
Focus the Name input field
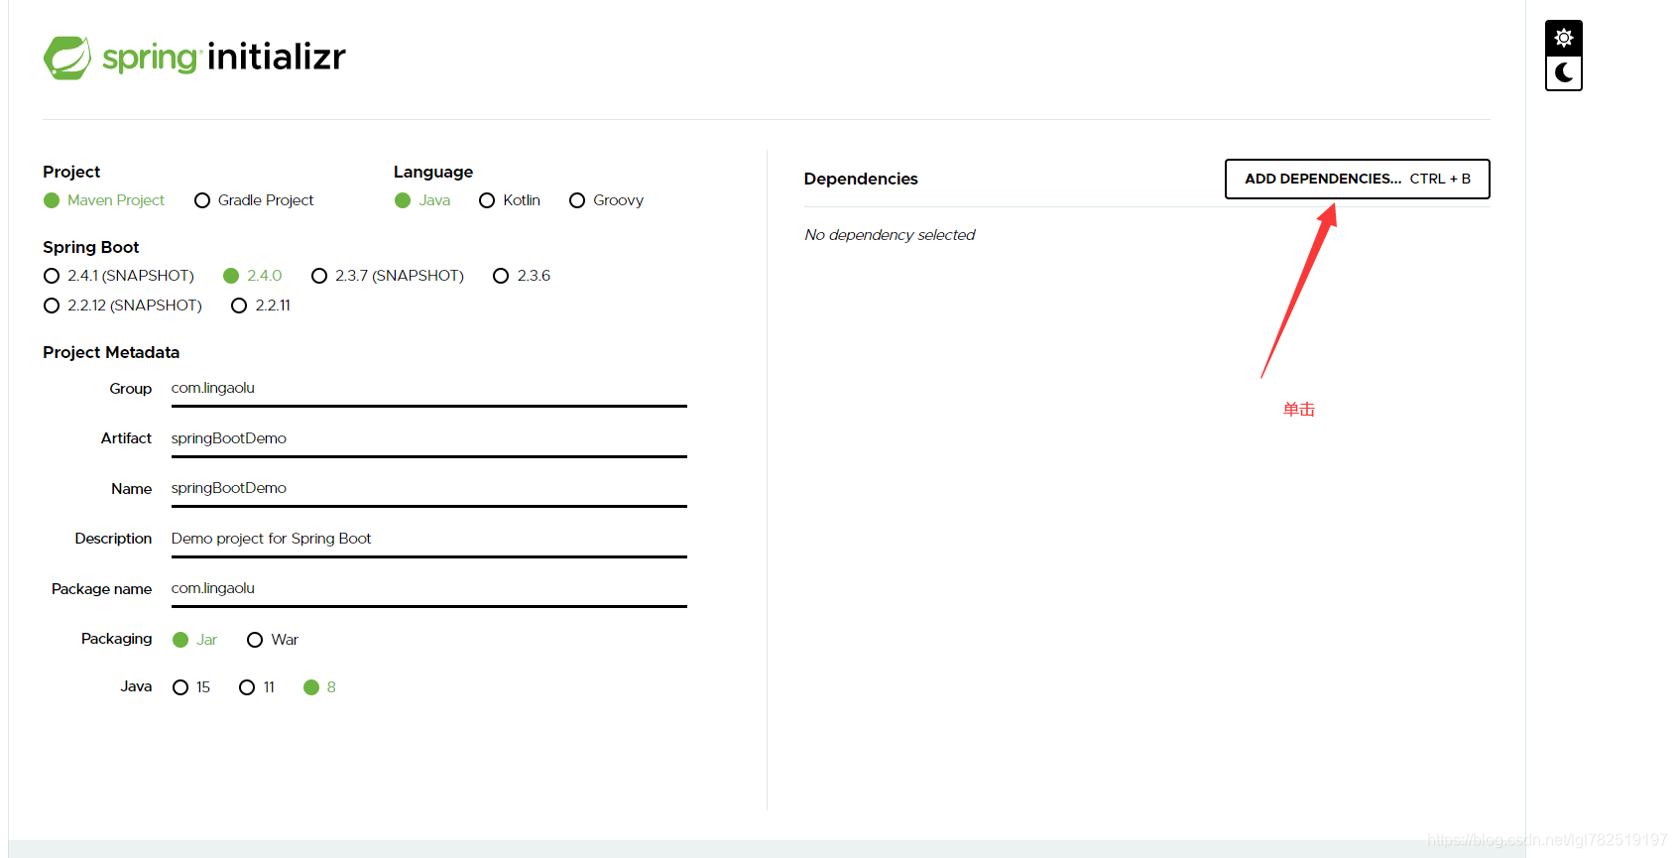click(x=428, y=489)
